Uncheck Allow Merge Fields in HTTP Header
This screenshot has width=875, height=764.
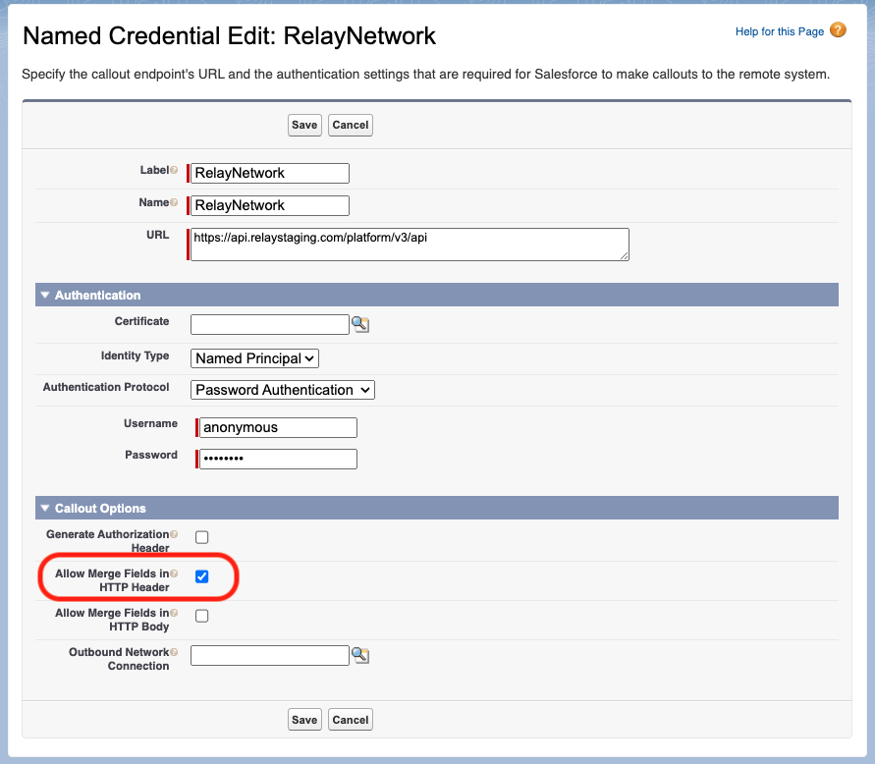[201, 576]
